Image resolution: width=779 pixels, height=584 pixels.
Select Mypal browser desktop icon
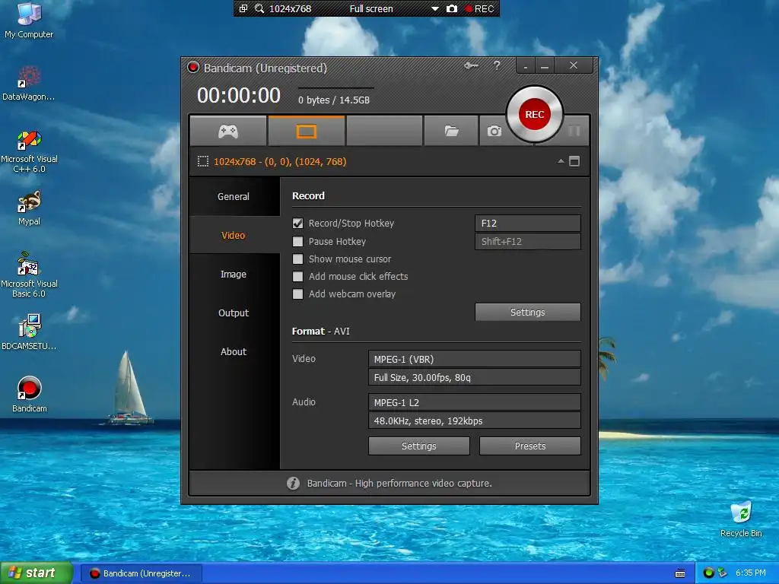pyautogui.click(x=29, y=208)
